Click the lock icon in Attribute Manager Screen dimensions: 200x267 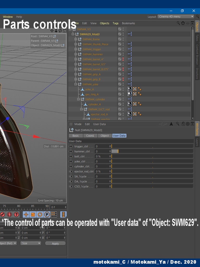click(x=183, y=124)
